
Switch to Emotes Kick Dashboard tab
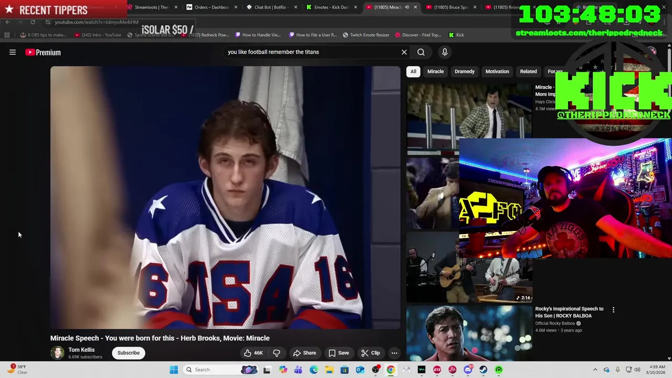(331, 7)
